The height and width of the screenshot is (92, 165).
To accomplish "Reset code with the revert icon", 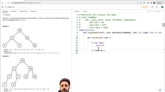I will 154,11.
